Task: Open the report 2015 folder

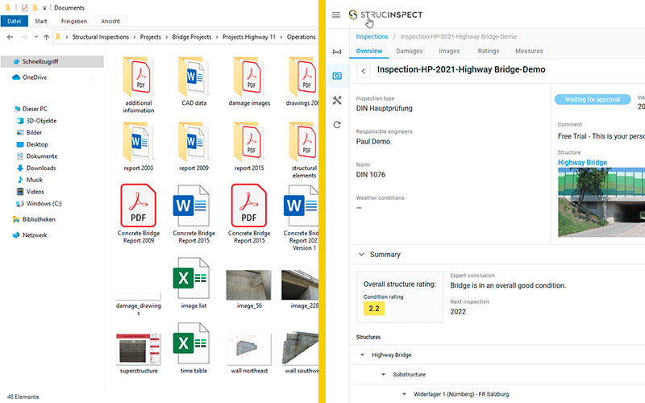Action: pyautogui.click(x=249, y=147)
